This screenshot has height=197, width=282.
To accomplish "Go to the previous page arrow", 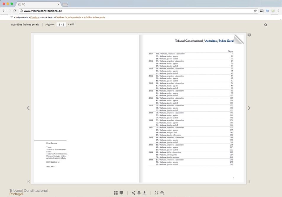I will tap(28, 108).
